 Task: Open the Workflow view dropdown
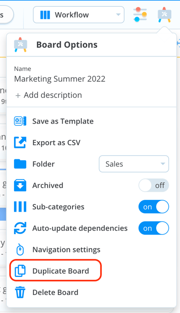point(79,15)
